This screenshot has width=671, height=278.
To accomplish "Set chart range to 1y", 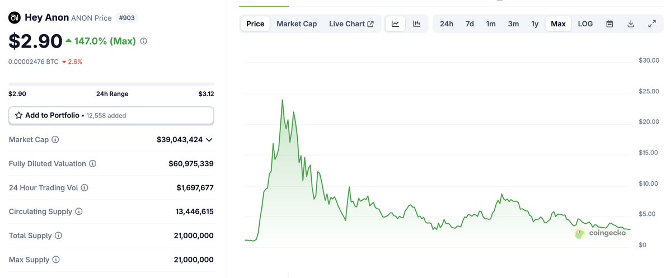I will [535, 23].
